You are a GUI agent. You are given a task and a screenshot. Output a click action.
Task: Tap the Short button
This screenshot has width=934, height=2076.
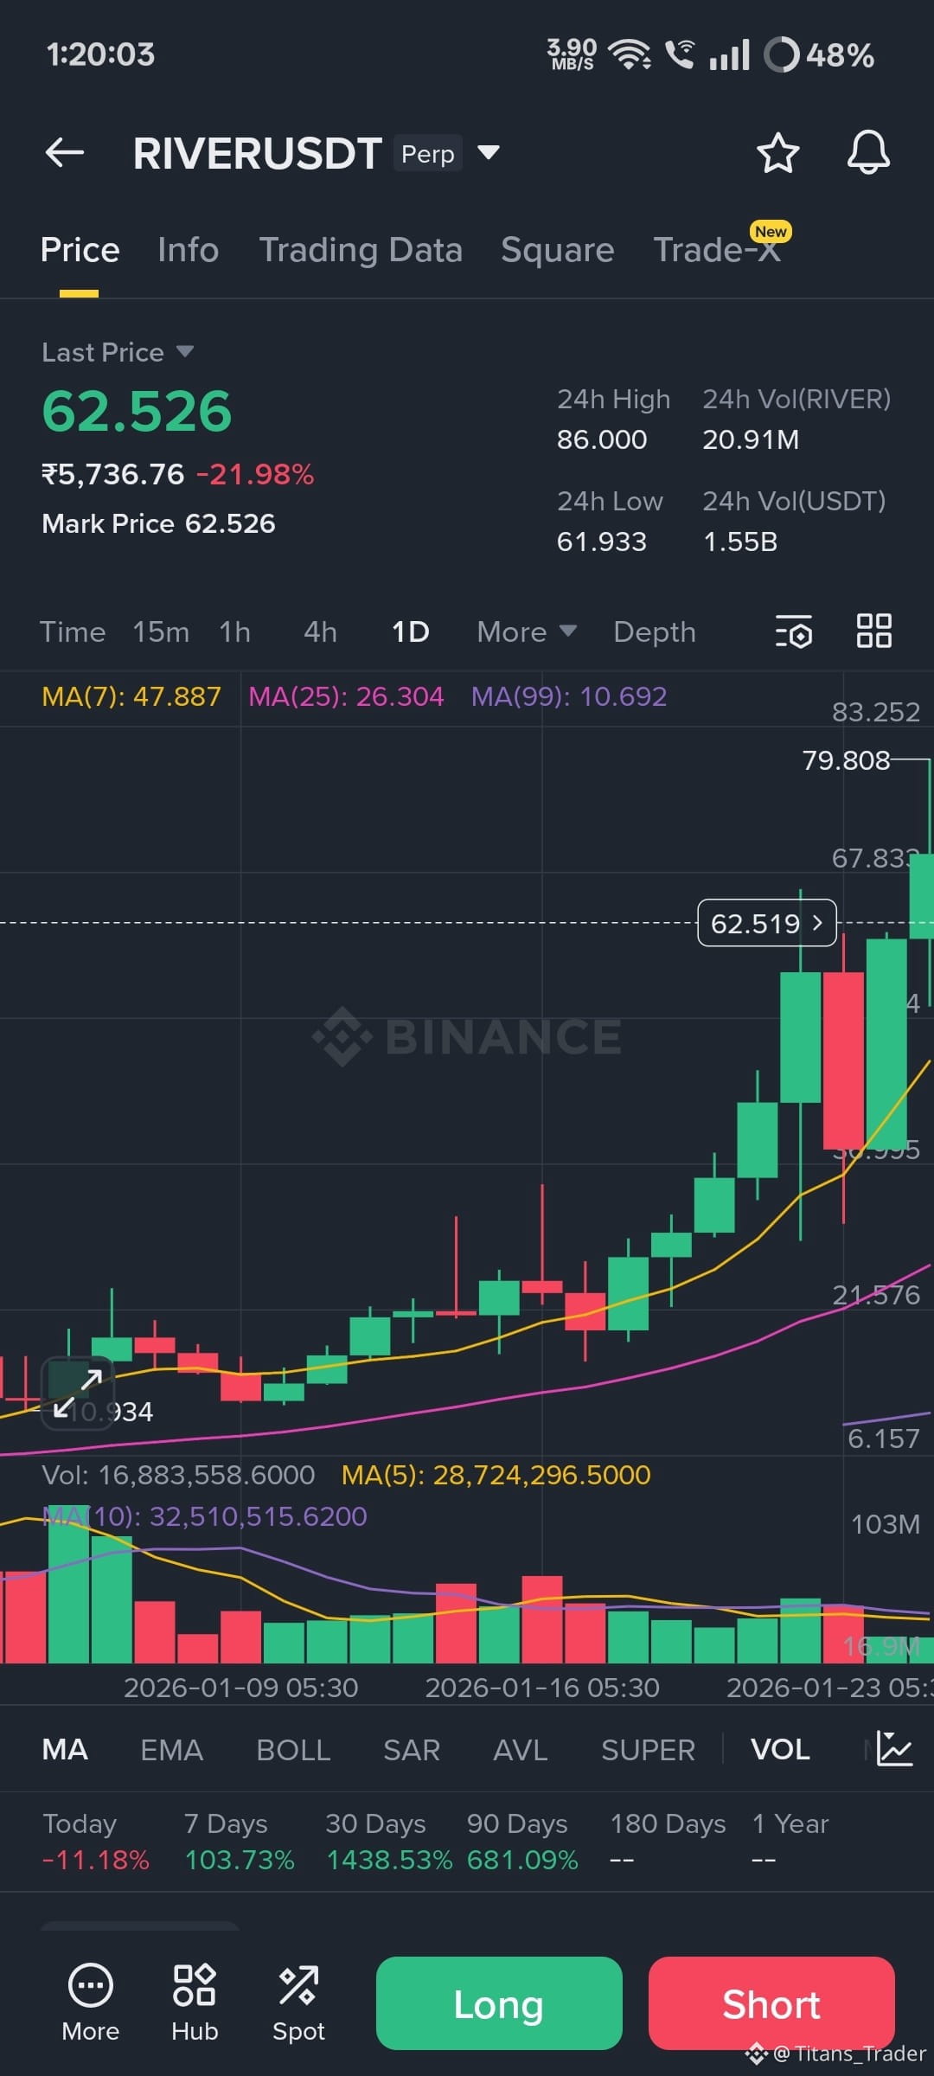(x=771, y=2003)
